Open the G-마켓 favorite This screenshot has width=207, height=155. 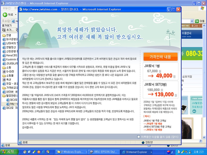tap(8, 72)
